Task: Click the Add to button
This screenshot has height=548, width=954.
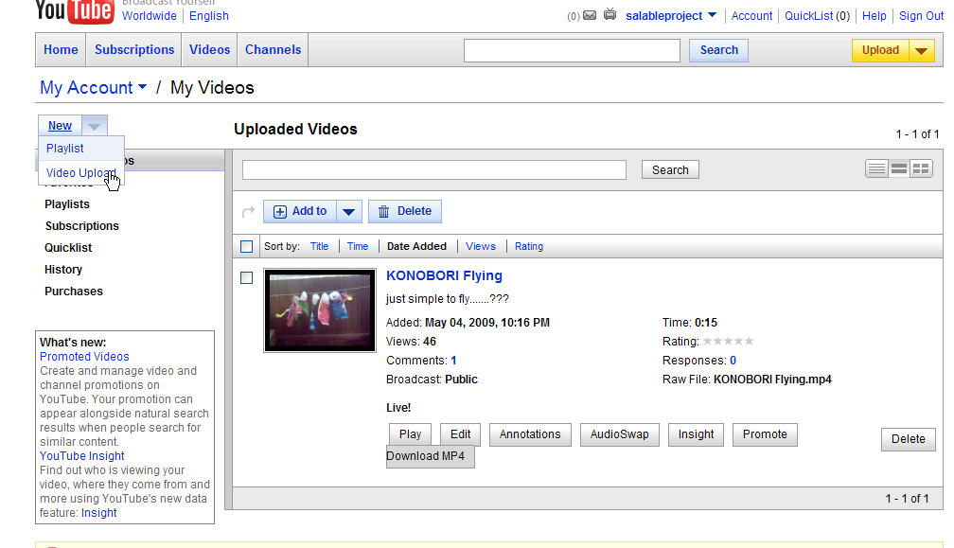Action: pyautogui.click(x=300, y=212)
